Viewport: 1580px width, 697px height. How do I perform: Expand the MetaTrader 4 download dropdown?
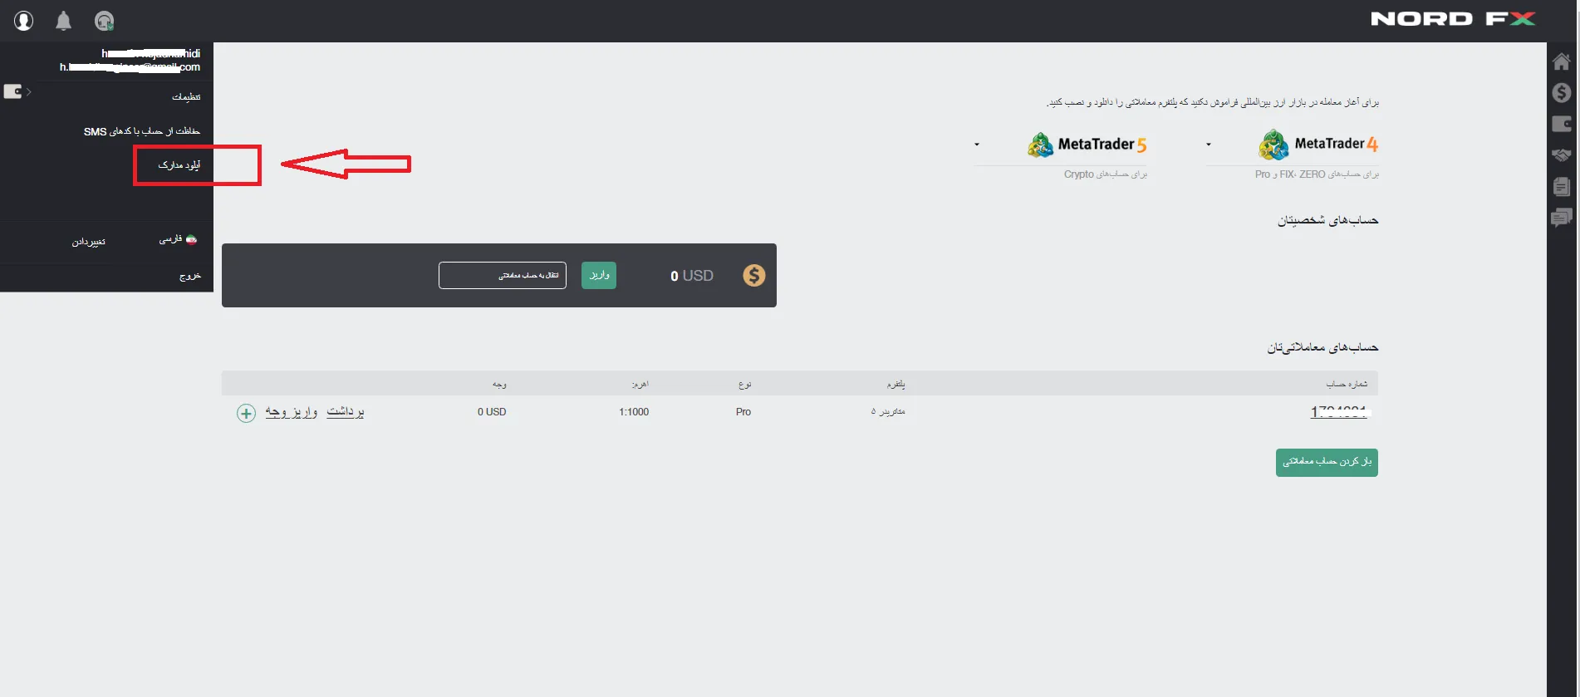tap(1209, 145)
